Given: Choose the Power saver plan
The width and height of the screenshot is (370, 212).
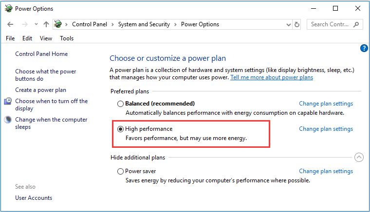Looking at the screenshot, I should 120,171.
